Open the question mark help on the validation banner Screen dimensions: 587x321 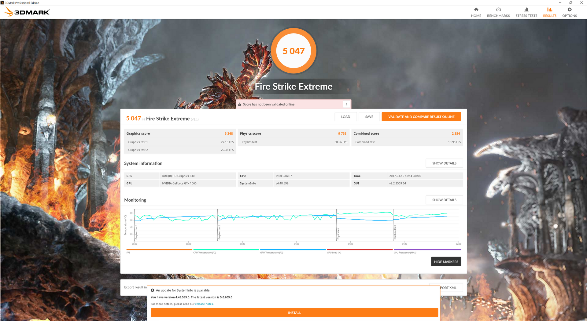click(346, 104)
